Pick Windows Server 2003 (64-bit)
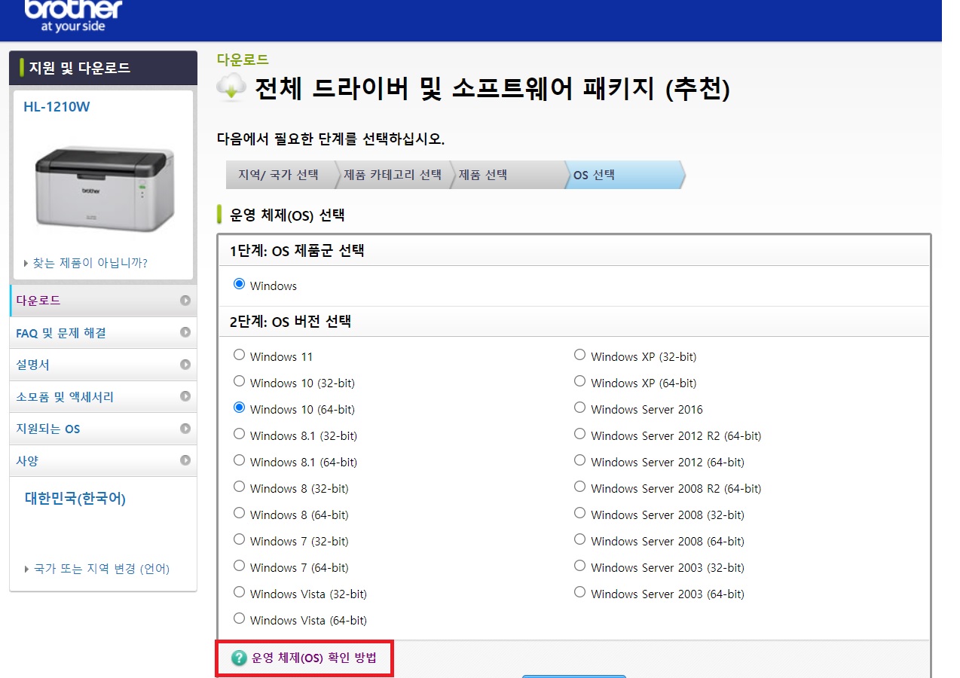 [579, 592]
